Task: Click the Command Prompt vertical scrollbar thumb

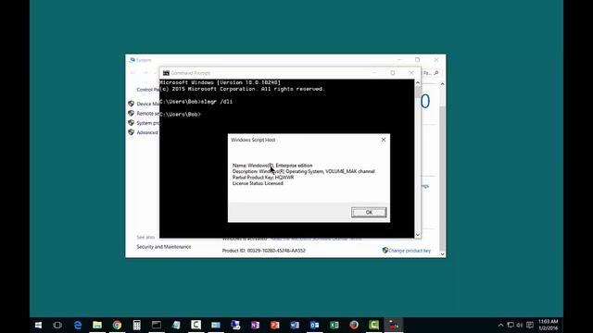Action: coord(418,92)
